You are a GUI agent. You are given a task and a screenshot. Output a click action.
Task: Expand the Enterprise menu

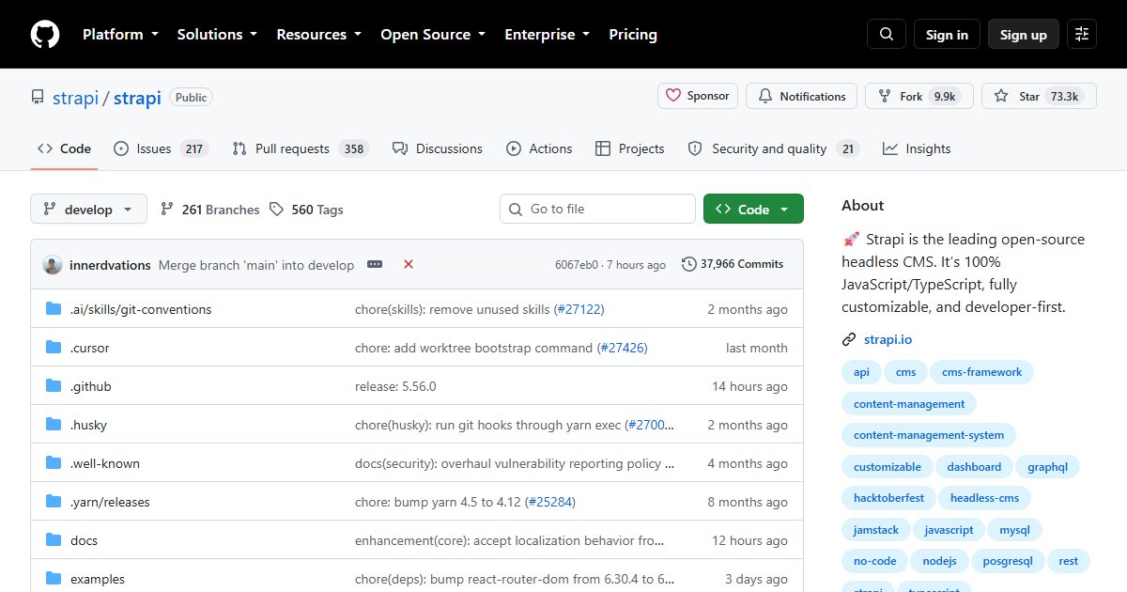pyautogui.click(x=548, y=34)
